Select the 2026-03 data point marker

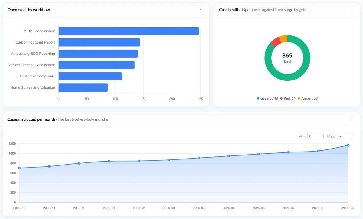point(169,160)
